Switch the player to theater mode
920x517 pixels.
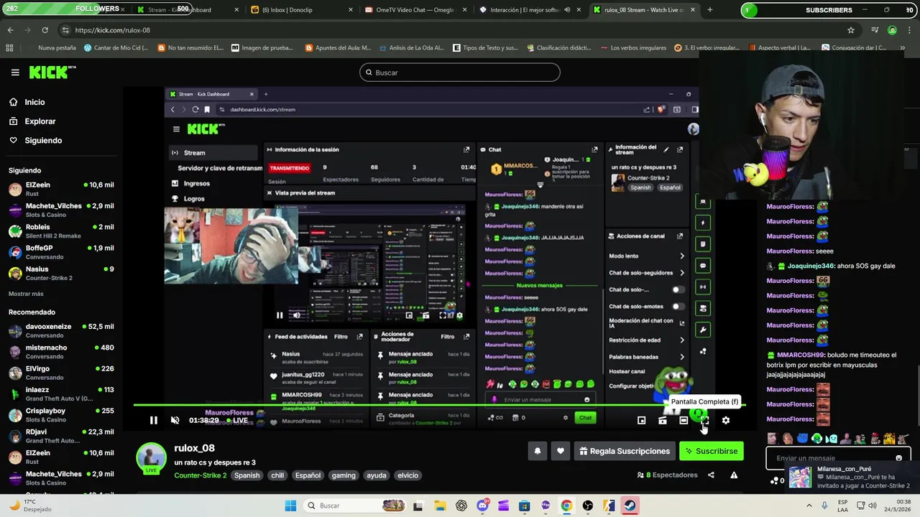pyautogui.click(x=684, y=420)
